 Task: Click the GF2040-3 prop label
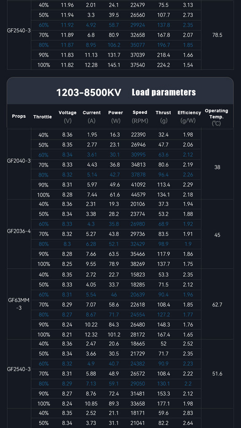[x=19, y=160]
